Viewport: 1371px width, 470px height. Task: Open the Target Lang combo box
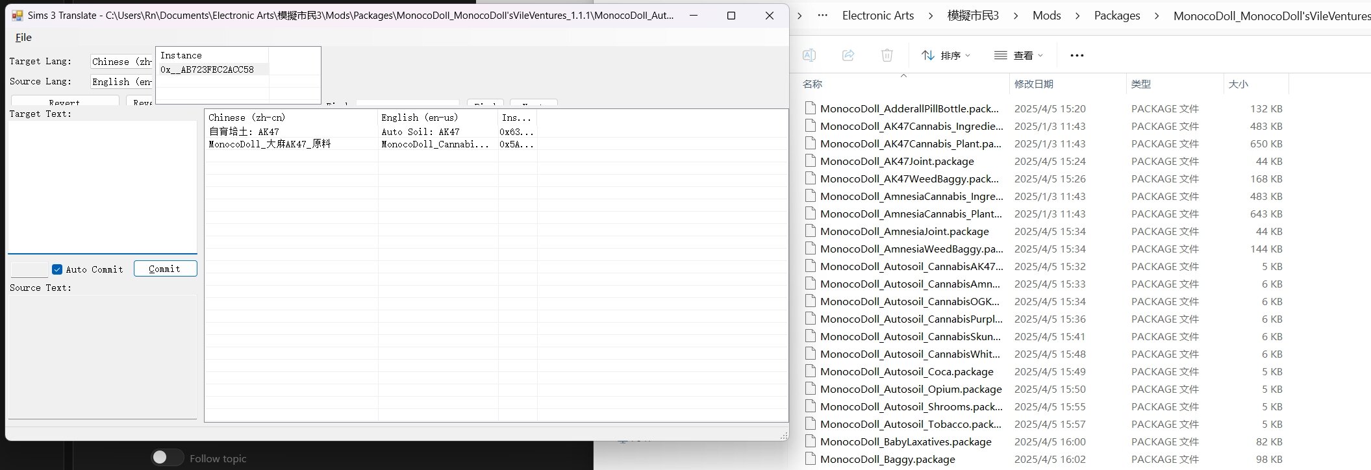pos(121,62)
